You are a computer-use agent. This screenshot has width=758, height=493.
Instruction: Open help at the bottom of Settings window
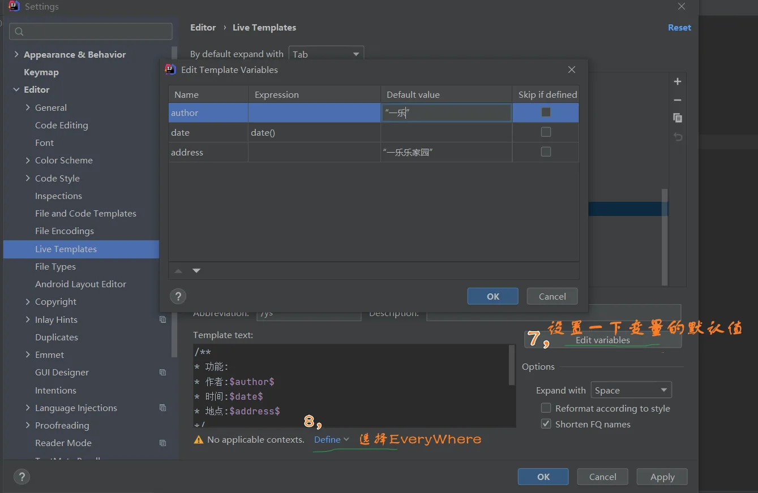click(22, 477)
